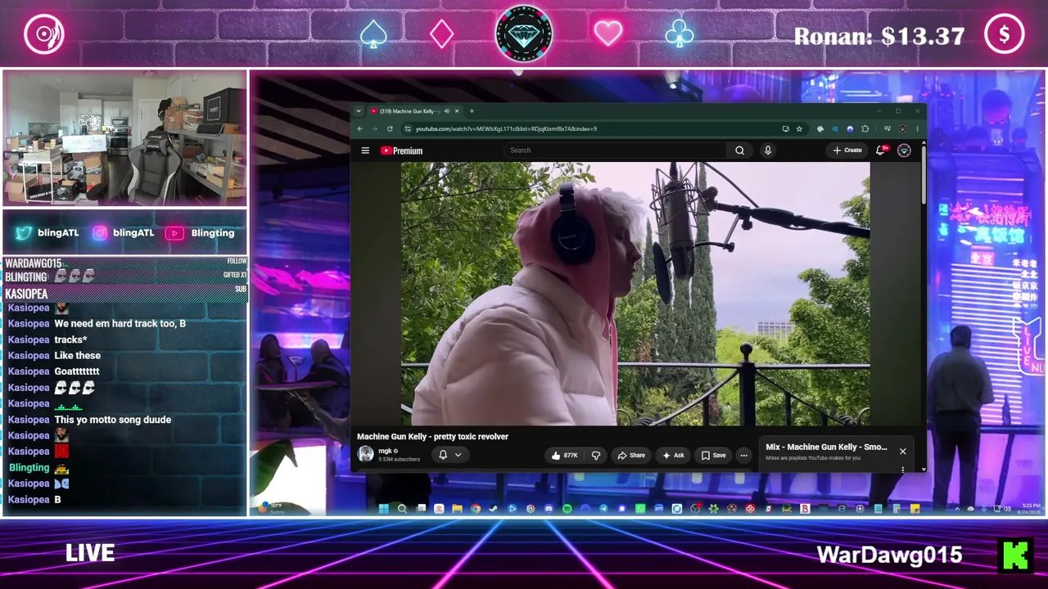Expand the tab search dropdown
Screen dimensions: 1048x589
point(358,111)
